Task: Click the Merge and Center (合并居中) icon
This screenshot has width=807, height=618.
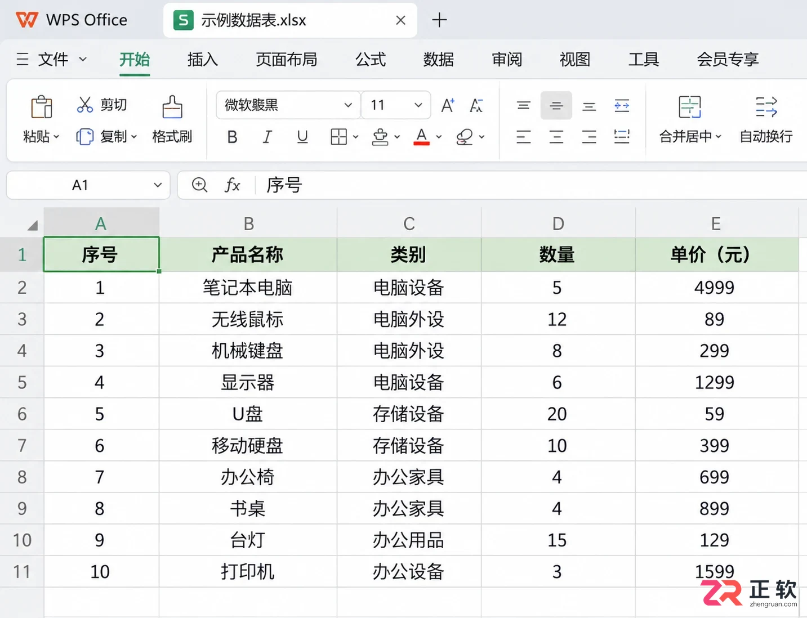Action: [x=690, y=106]
